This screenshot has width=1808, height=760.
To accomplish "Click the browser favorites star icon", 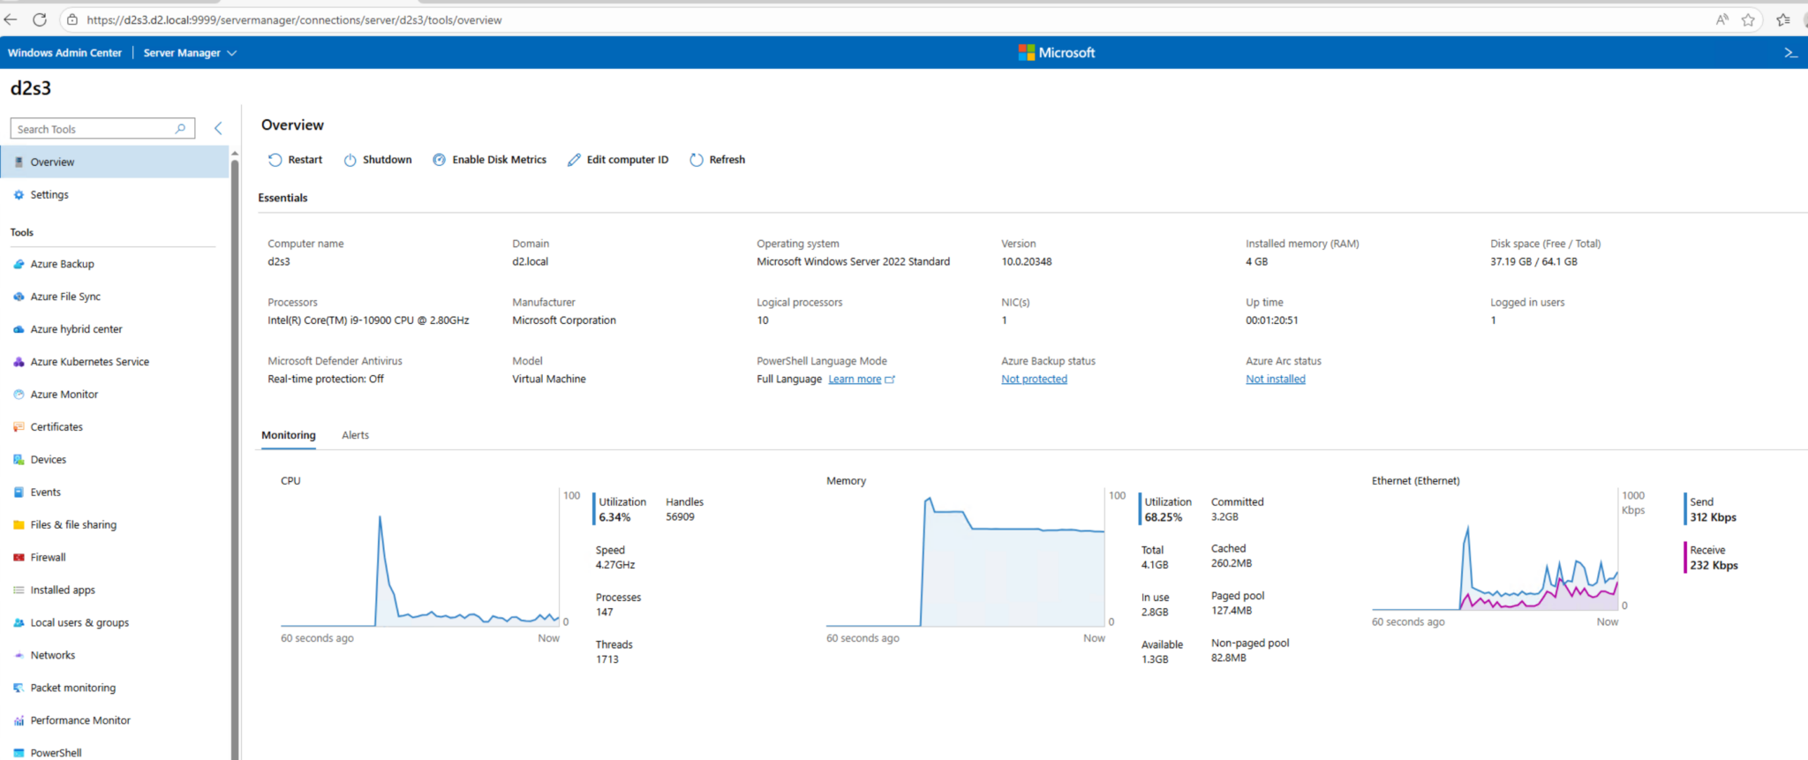I will [x=1748, y=19].
